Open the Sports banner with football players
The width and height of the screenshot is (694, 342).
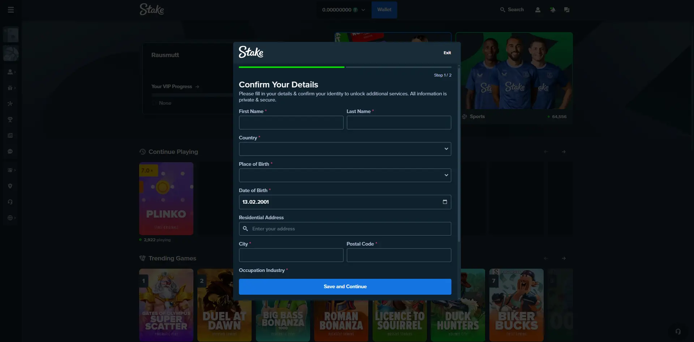tap(514, 71)
